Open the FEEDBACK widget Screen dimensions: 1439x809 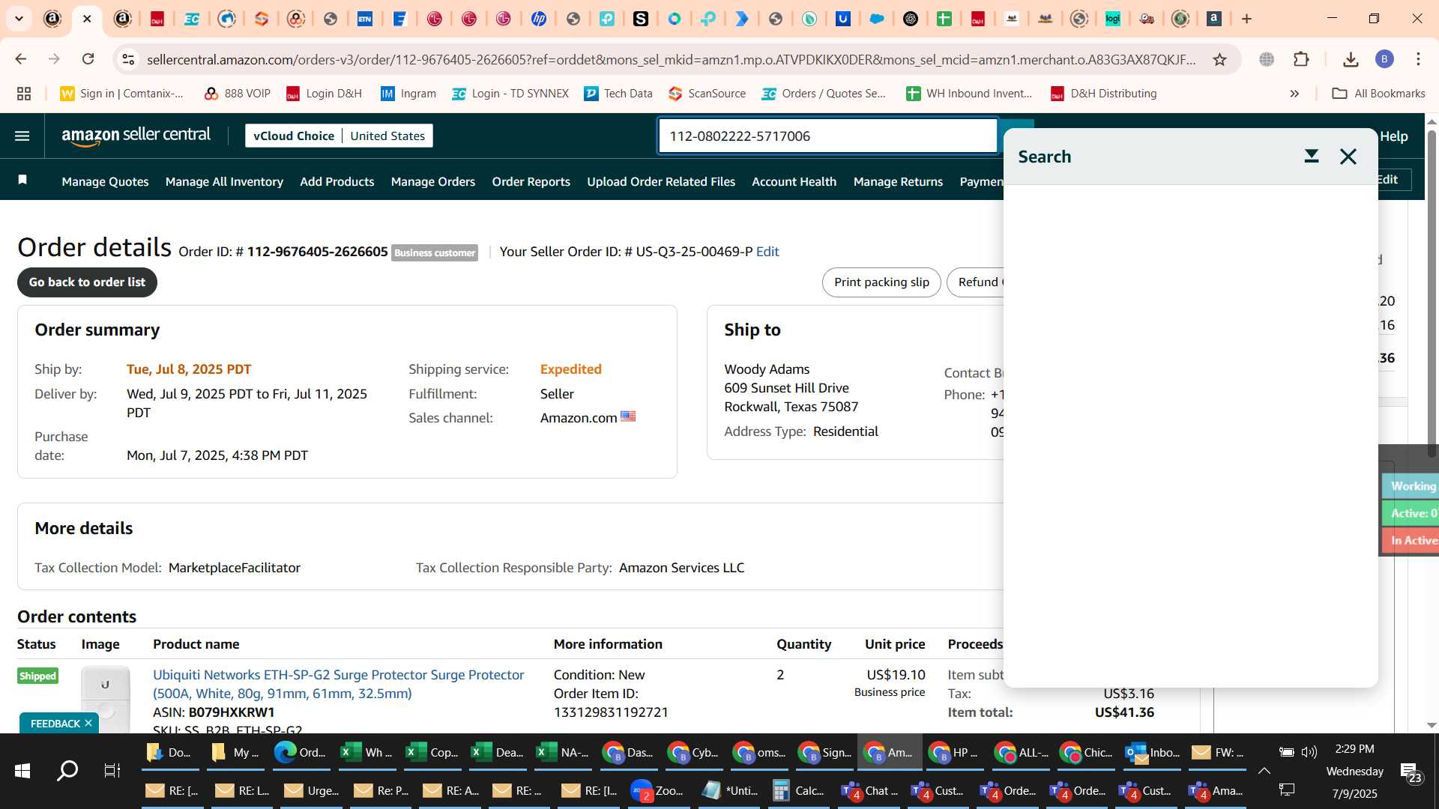point(55,724)
